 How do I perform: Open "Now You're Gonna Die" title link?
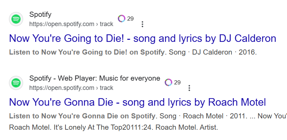tap(137, 102)
